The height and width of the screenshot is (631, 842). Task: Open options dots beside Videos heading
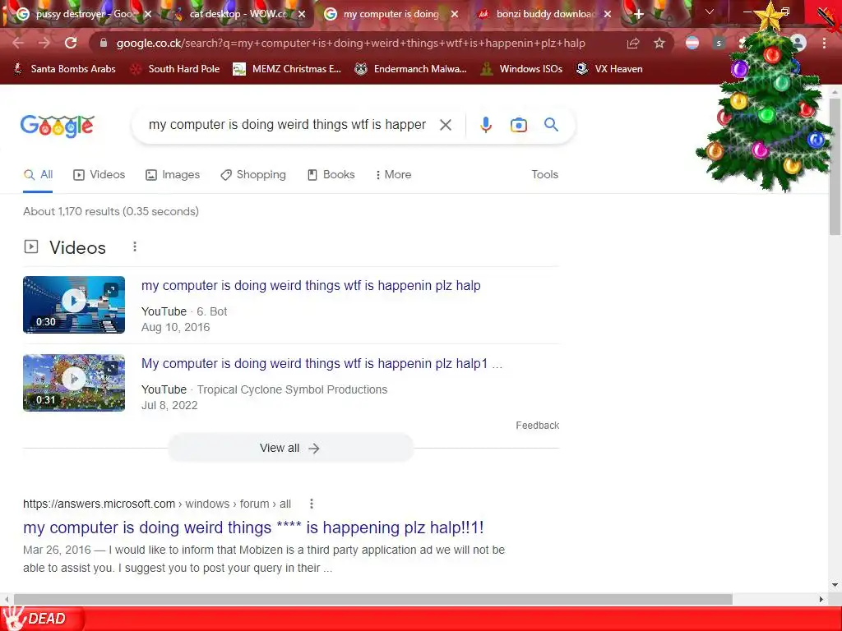pos(135,246)
